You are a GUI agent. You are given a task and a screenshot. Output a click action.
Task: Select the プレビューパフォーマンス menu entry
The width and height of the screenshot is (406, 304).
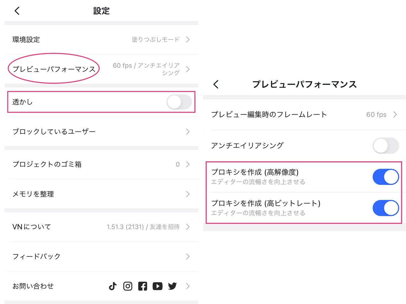(x=101, y=69)
